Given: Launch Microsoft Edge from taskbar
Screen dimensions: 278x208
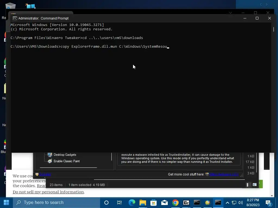Looking at the screenshot, I should click(x=132, y=203).
